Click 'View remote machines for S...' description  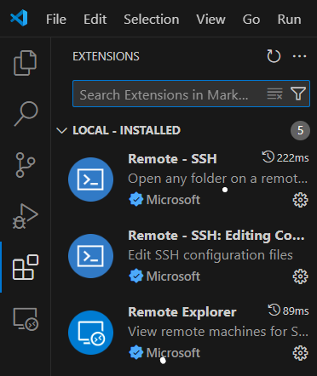point(218,332)
